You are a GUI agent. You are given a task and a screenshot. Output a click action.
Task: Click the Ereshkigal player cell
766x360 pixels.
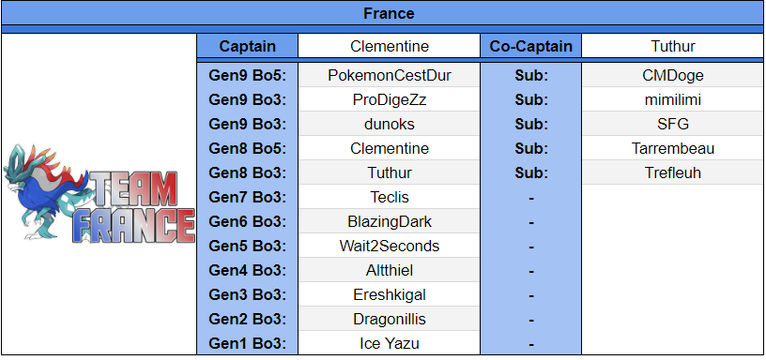(x=390, y=294)
